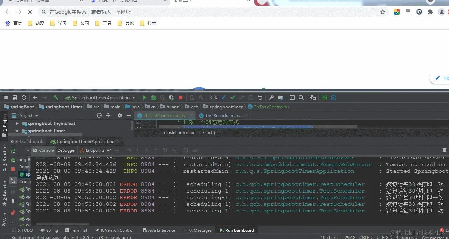Open the 9: Version Control tool window
449x239 pixels.
(x=114, y=230)
